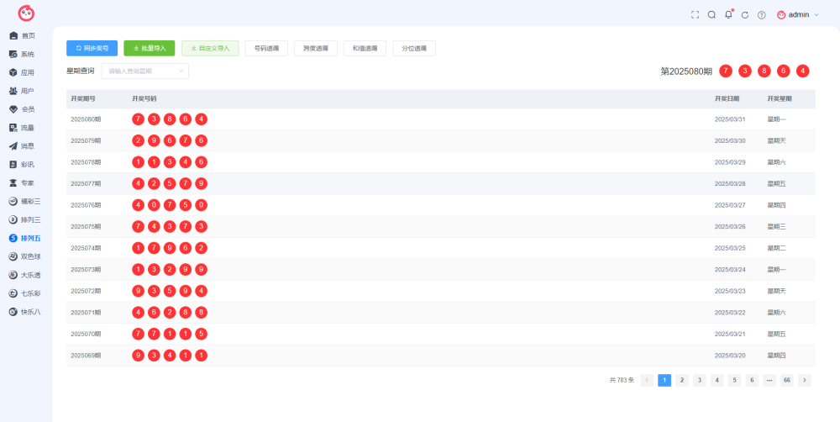Open 系统 via its sidebar icon
Screen dimensions: 840x422
pos(13,54)
